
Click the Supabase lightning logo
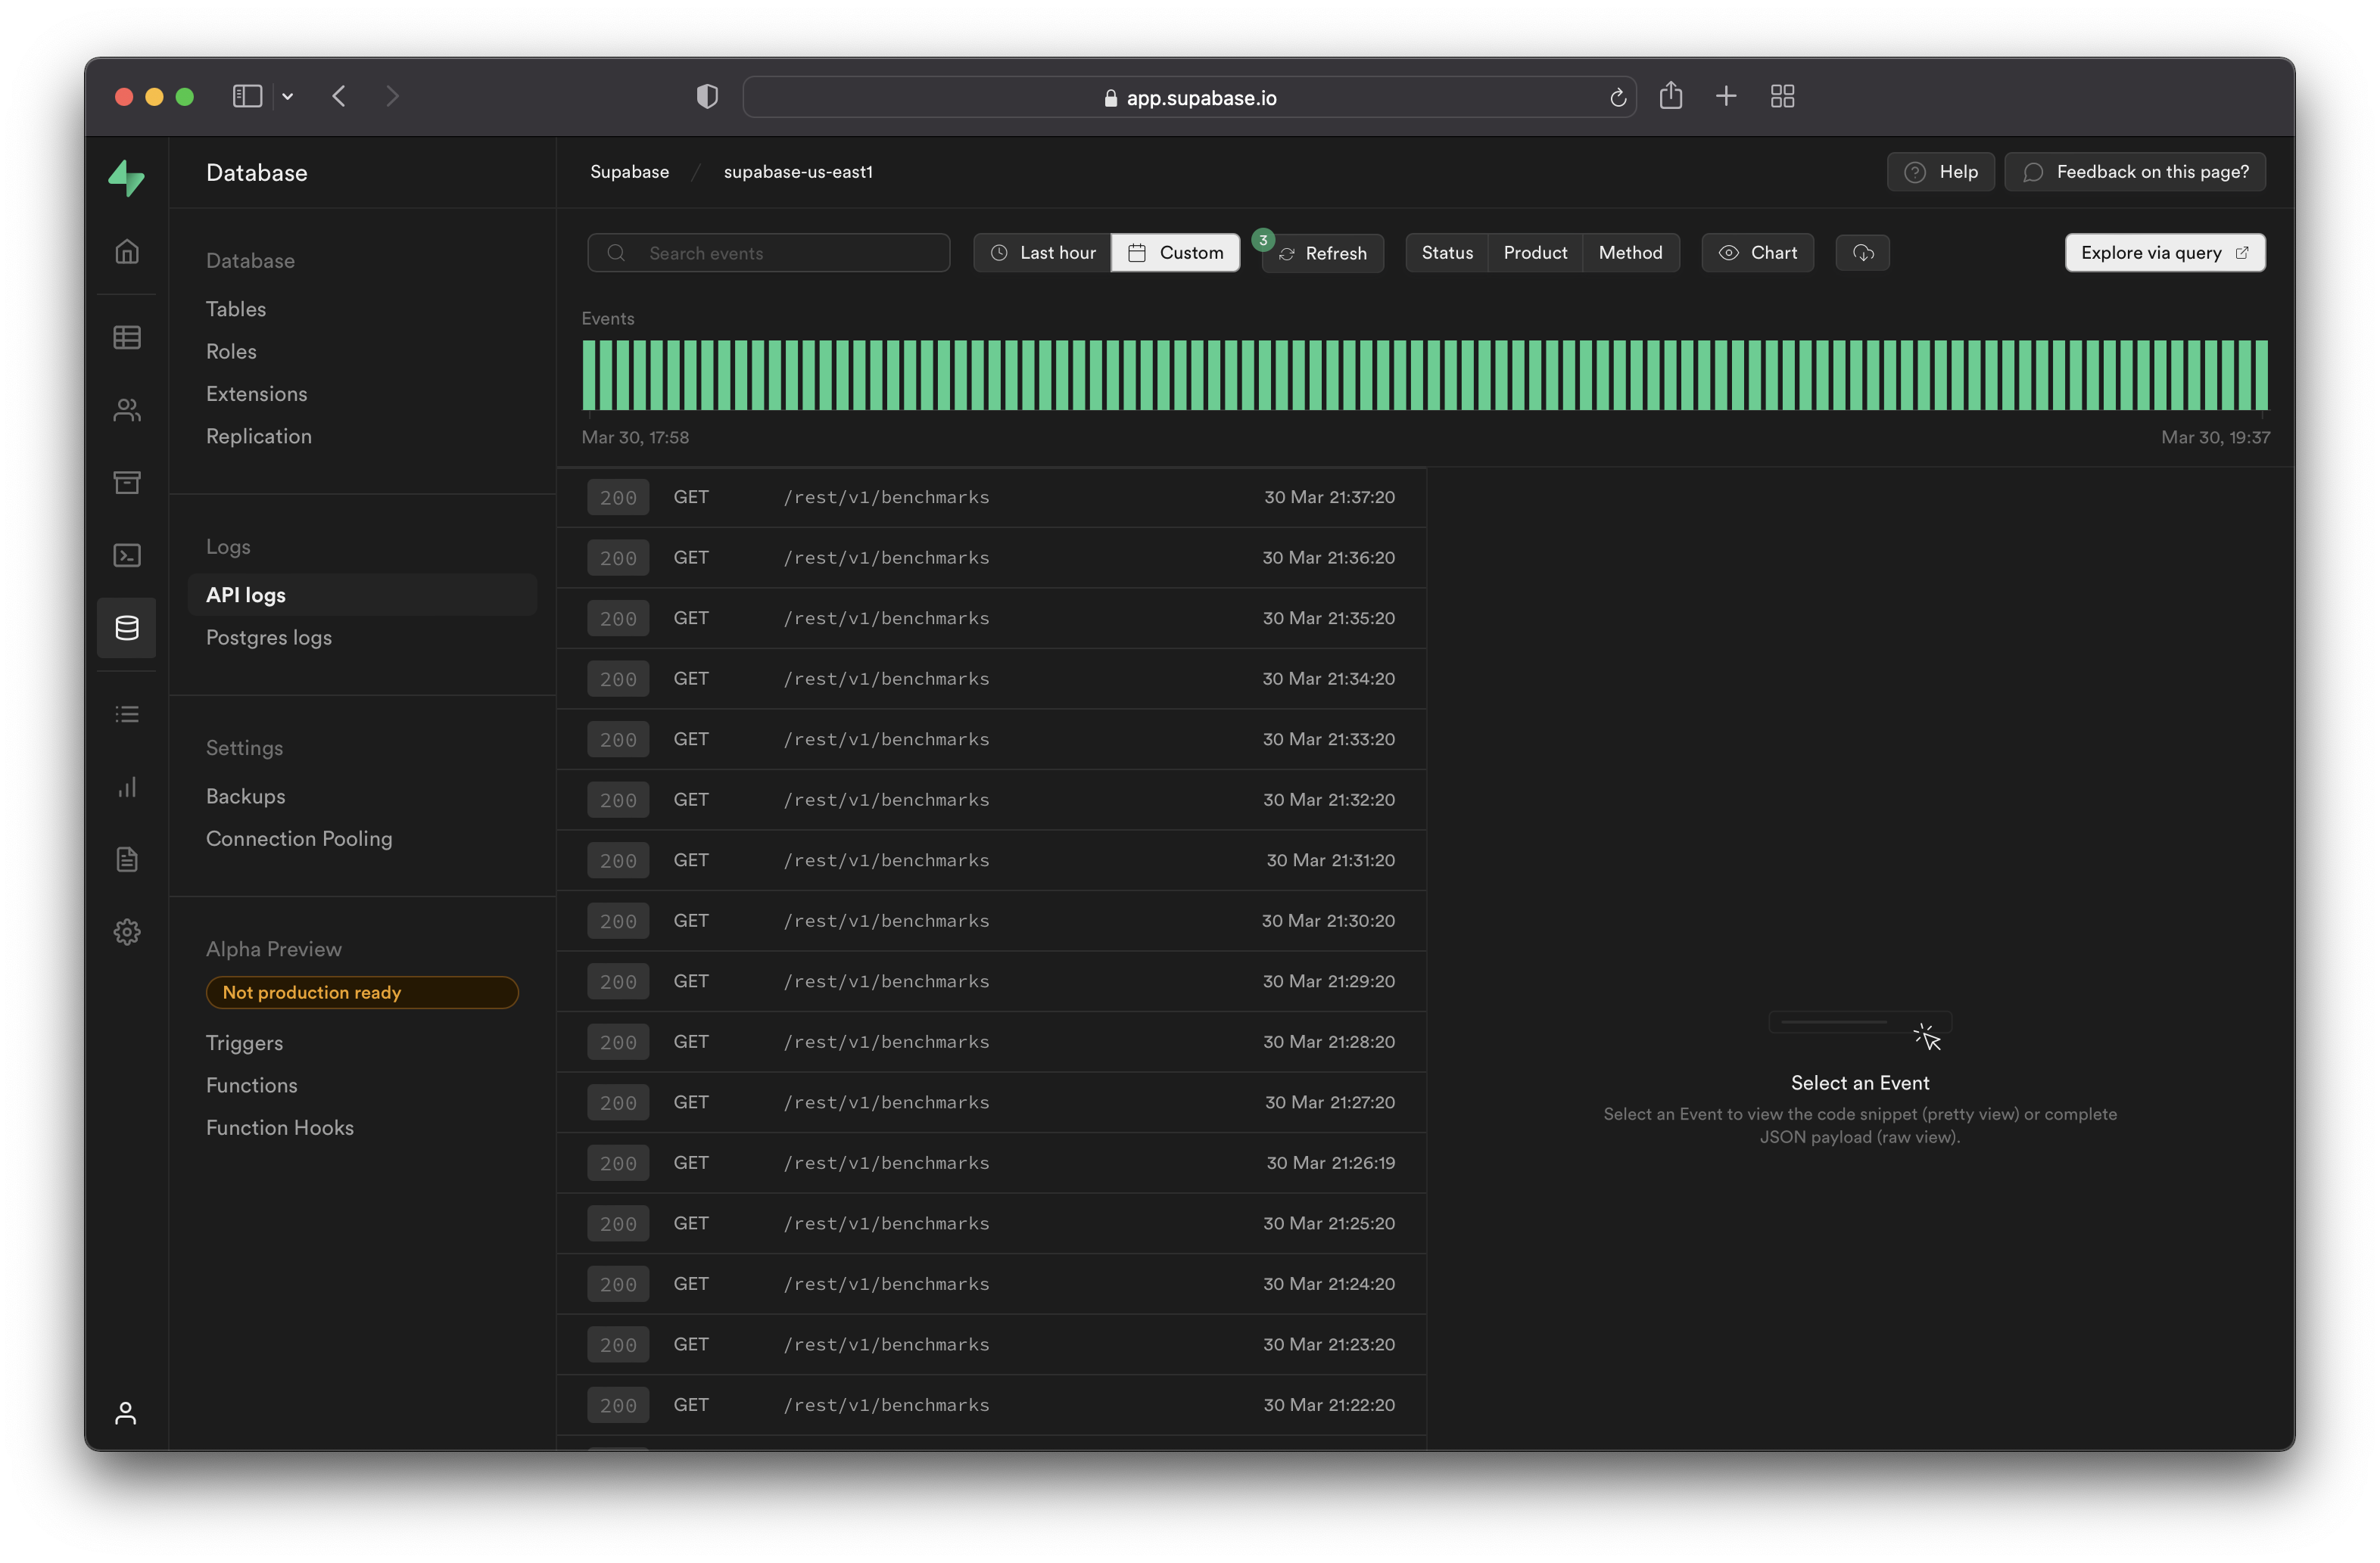pyautogui.click(x=127, y=178)
